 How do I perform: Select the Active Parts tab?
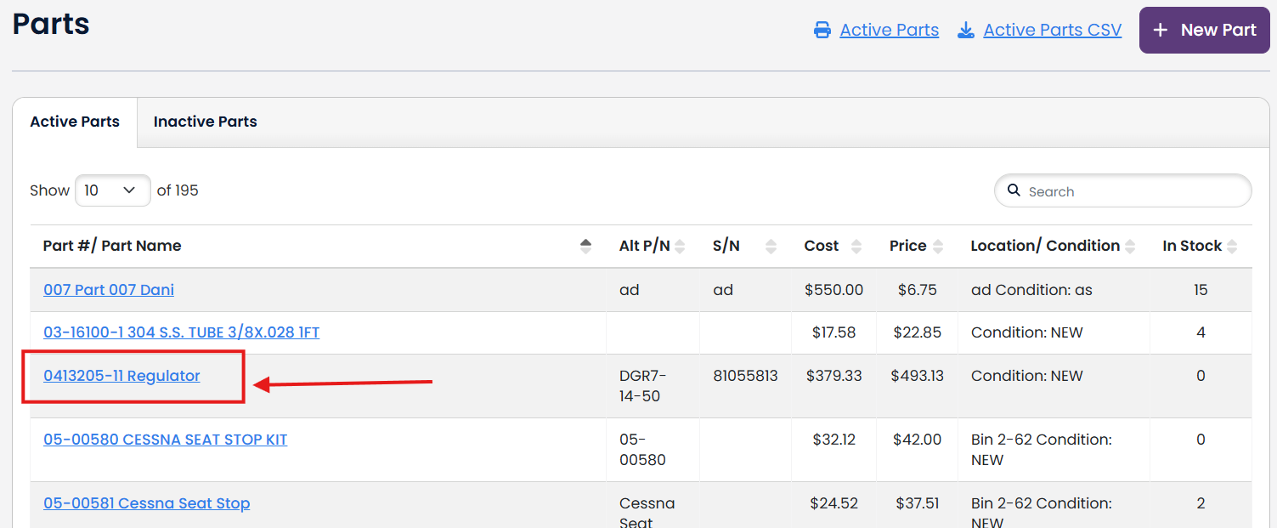click(75, 122)
